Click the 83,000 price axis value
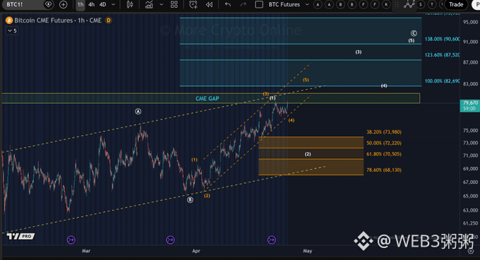Screen dimensions: 480x260 (x=471, y=84)
